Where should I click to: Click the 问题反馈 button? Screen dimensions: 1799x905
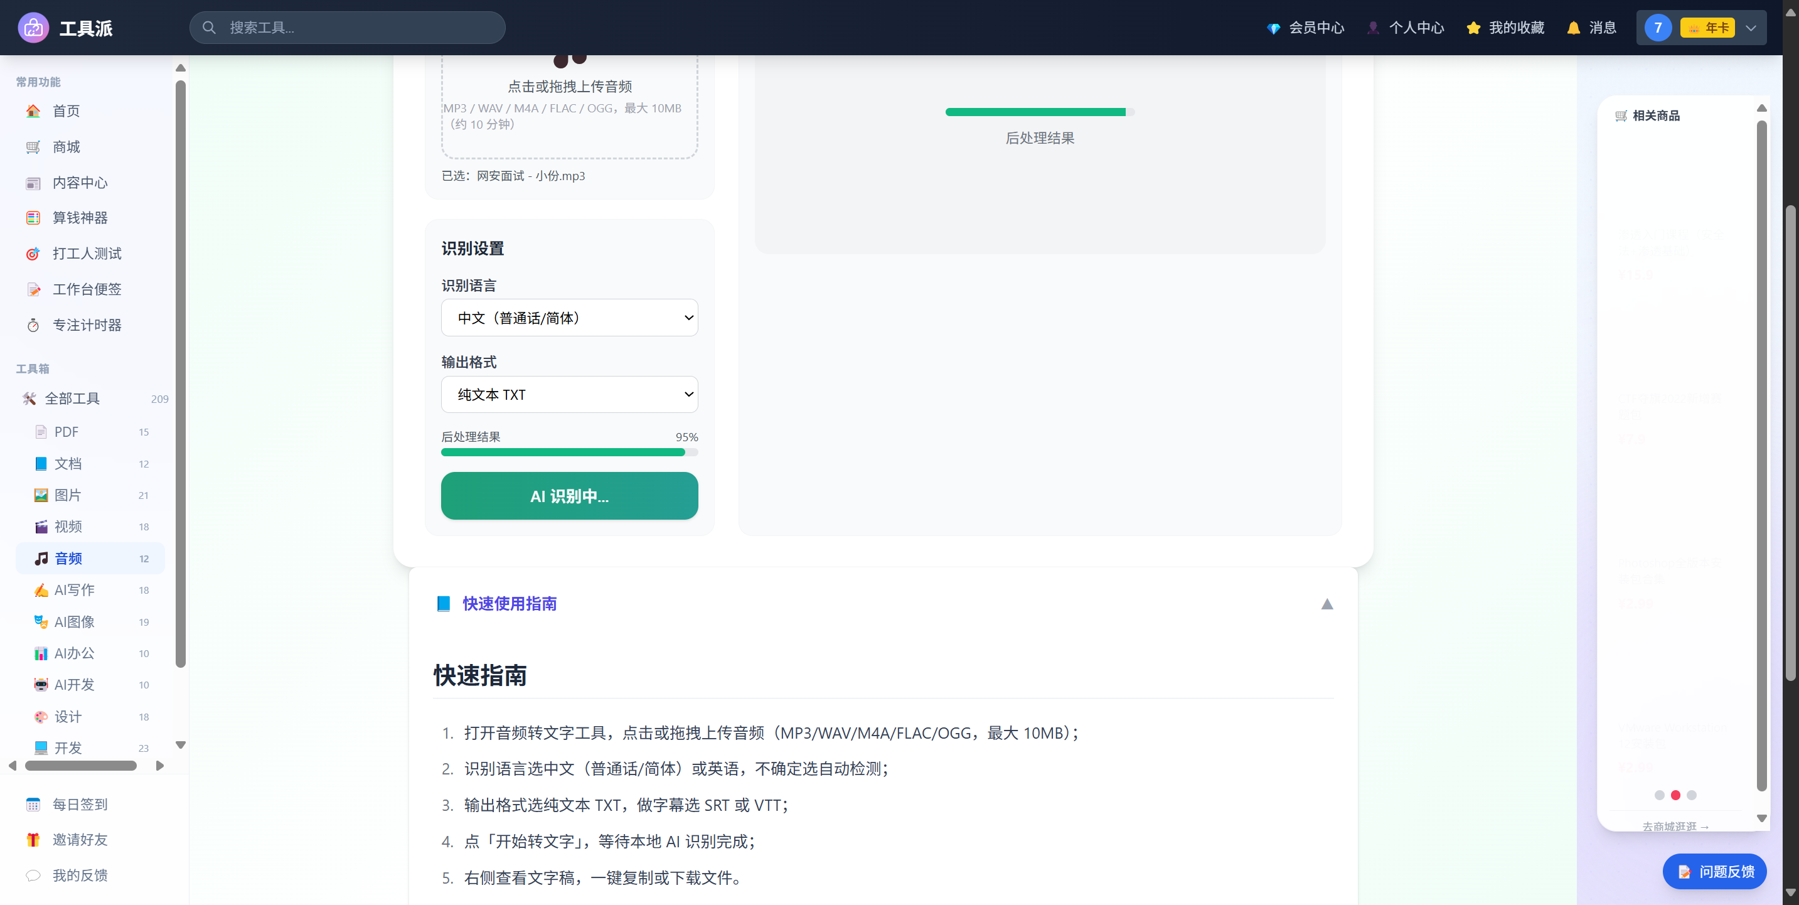[x=1714, y=872]
